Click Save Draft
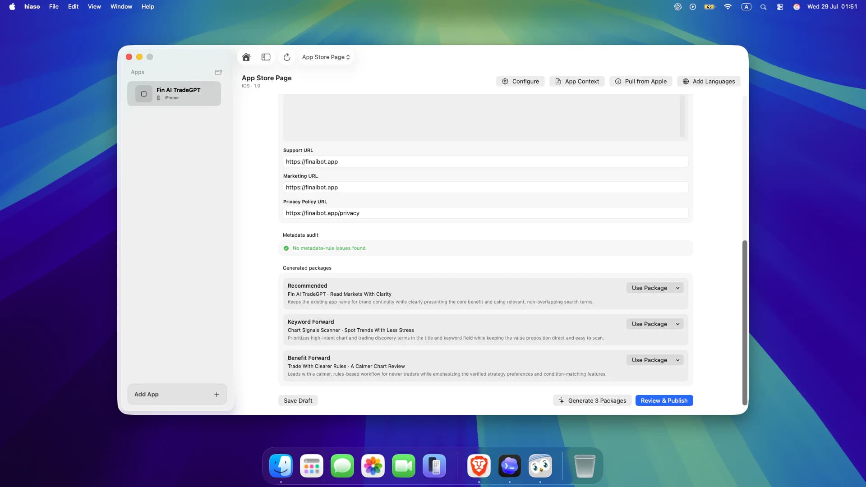 298,400
